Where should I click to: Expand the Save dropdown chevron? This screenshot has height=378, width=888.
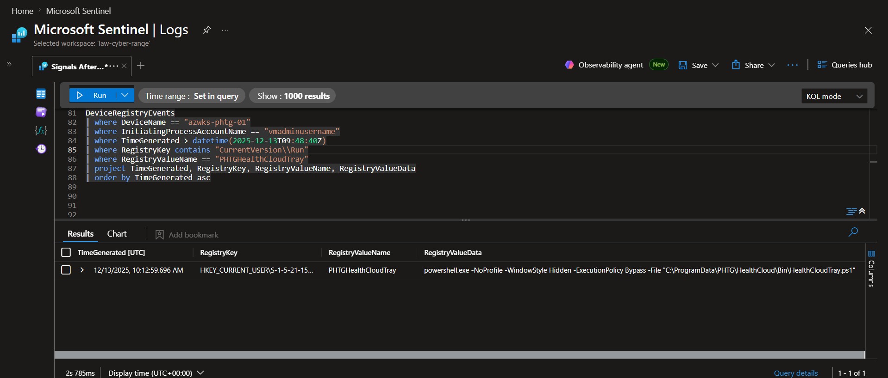click(x=715, y=65)
